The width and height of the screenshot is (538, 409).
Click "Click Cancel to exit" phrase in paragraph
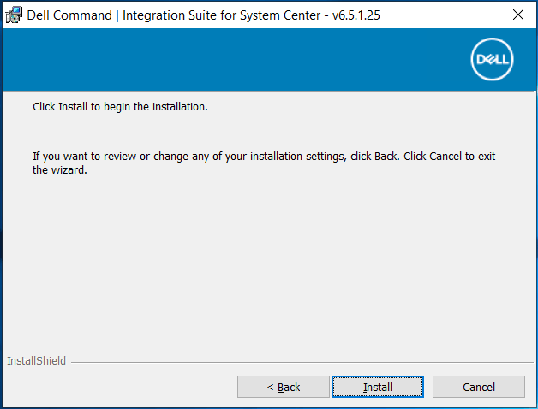(448, 157)
